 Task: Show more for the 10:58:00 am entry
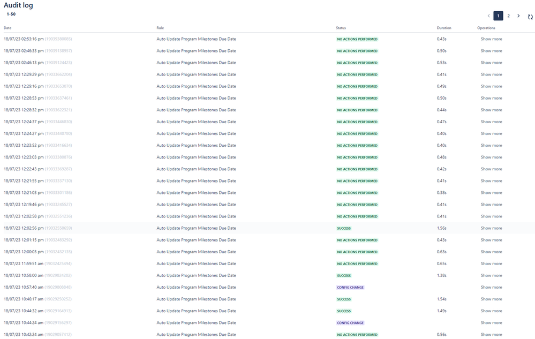click(491, 276)
